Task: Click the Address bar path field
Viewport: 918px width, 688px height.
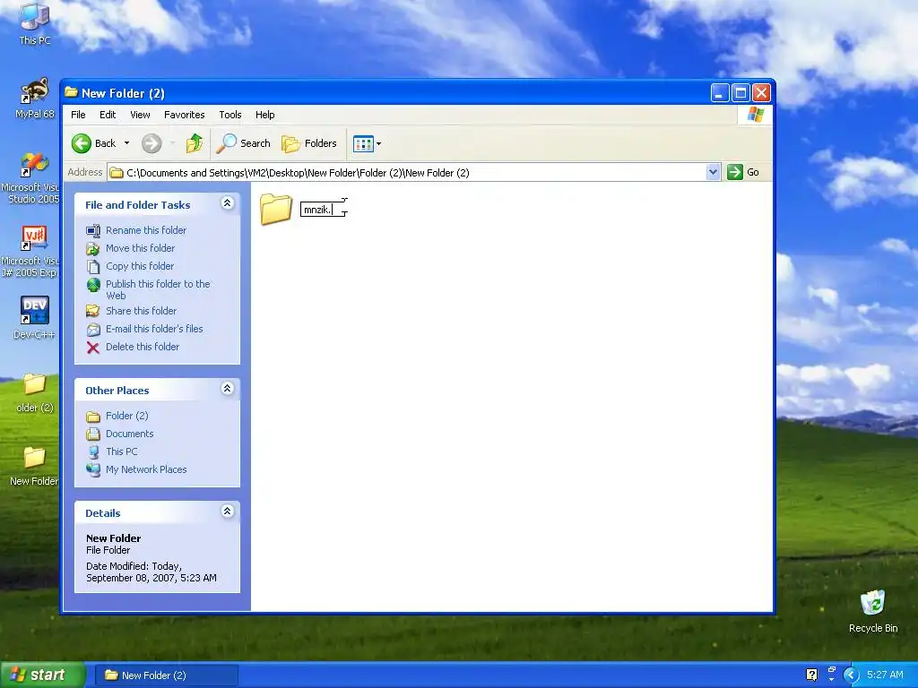Action: click(x=408, y=173)
